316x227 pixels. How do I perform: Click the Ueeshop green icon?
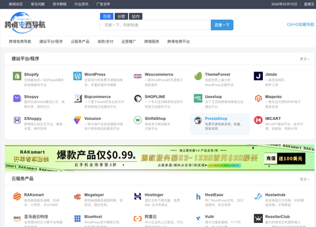[x=198, y=98]
